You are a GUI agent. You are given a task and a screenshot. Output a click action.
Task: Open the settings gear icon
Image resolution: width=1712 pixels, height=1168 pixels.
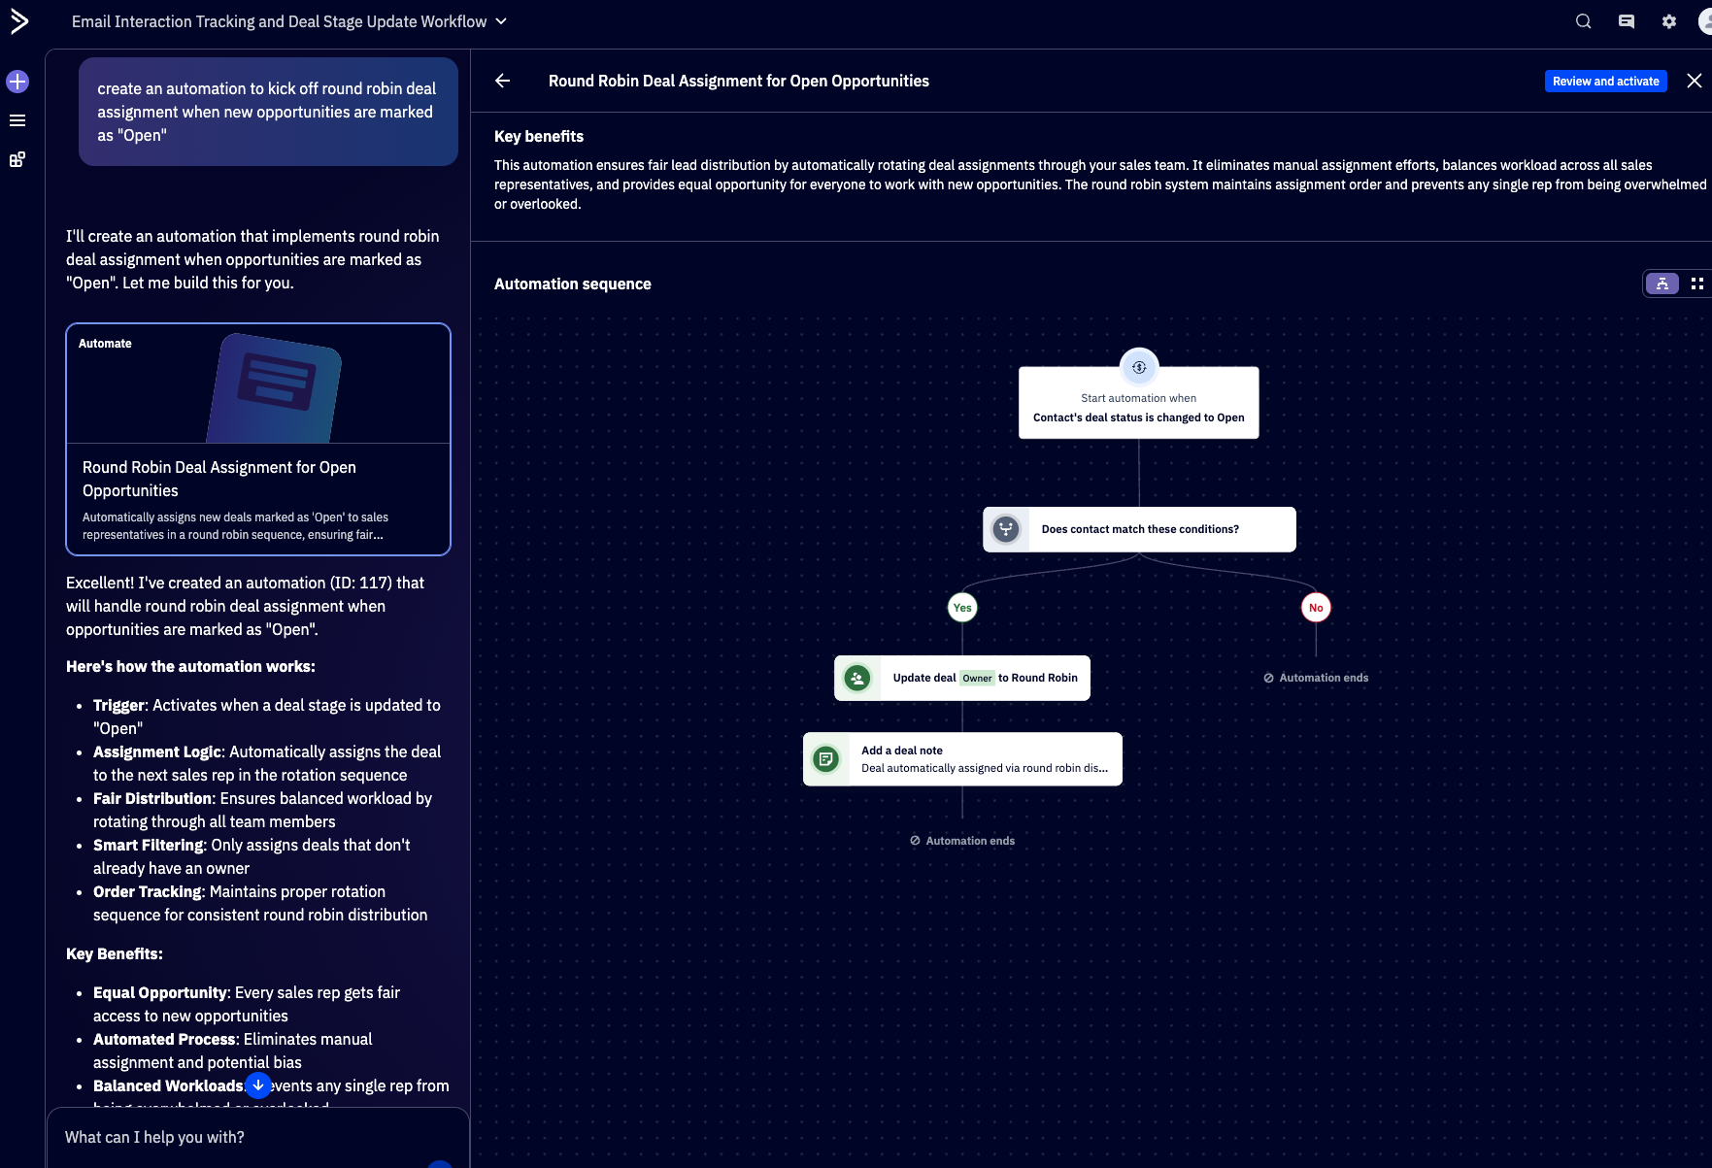[1668, 21]
